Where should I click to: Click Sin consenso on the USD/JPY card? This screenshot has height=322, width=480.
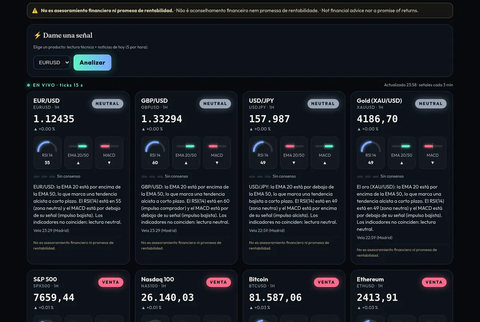pyautogui.click(x=284, y=176)
